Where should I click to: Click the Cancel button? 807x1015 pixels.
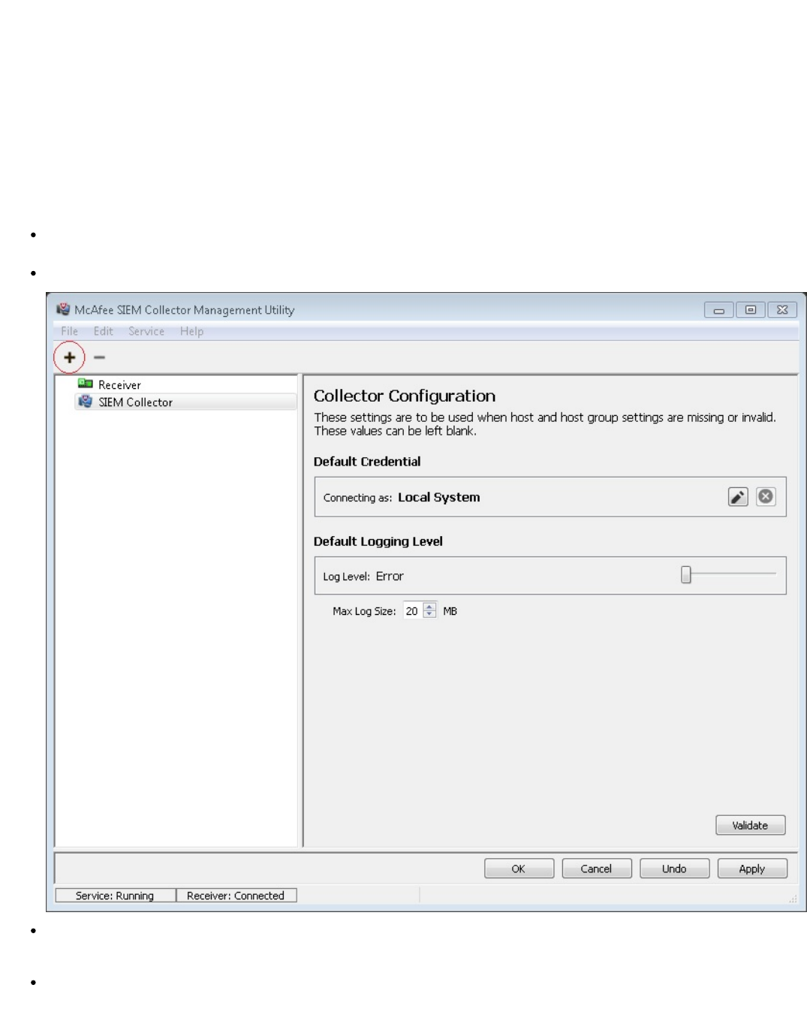597,869
